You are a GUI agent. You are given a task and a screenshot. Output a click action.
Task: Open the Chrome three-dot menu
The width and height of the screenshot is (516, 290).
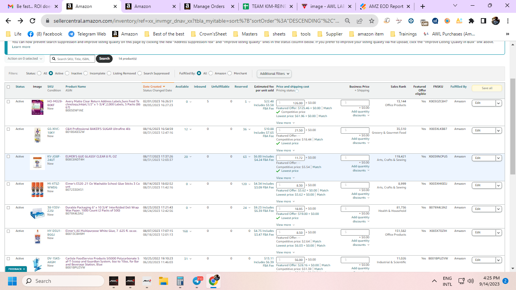pos(507,21)
